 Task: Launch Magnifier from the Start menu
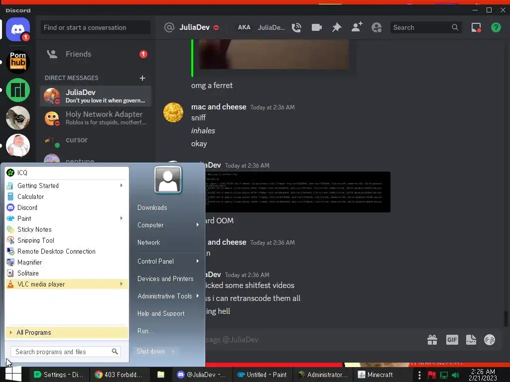[x=67, y=262]
